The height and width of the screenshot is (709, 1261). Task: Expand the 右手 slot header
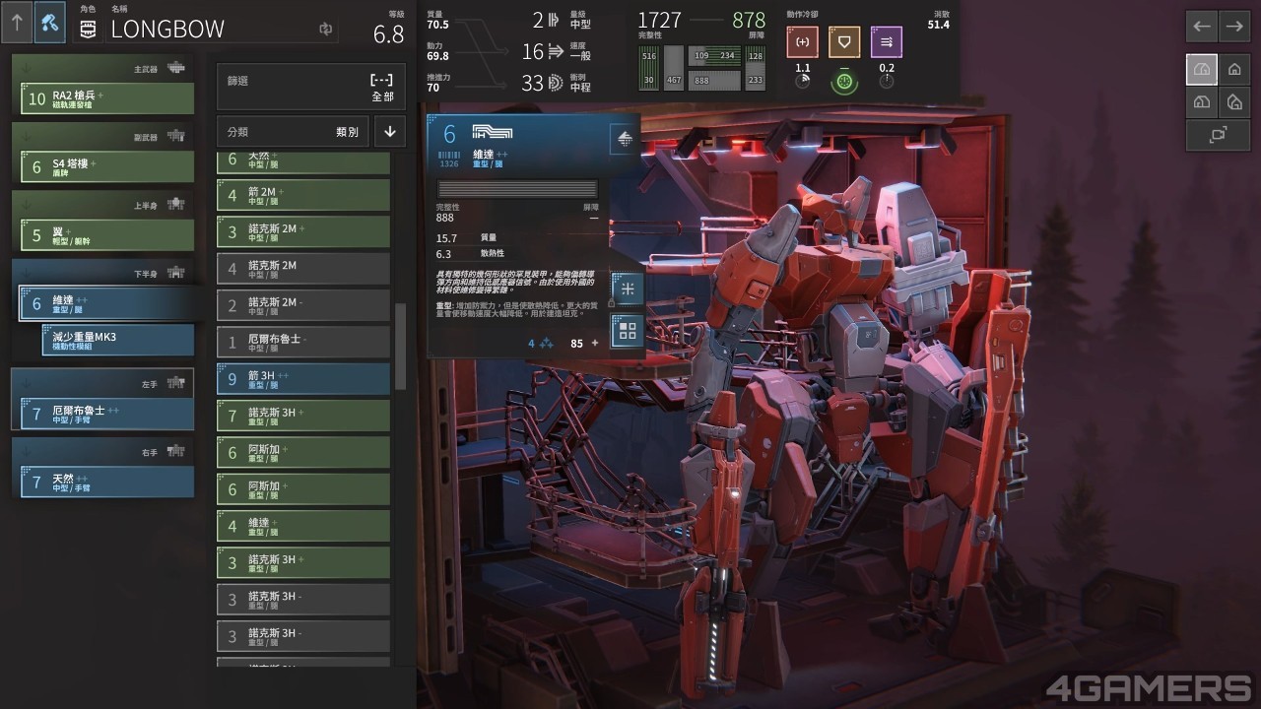103,451
